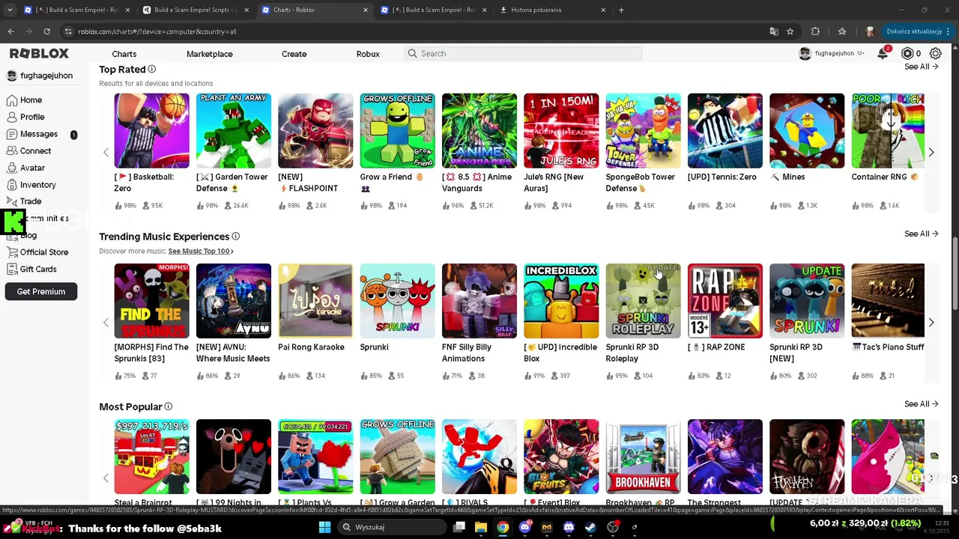
Task: Open the browser extensions puzzle icon
Action: [815, 31]
